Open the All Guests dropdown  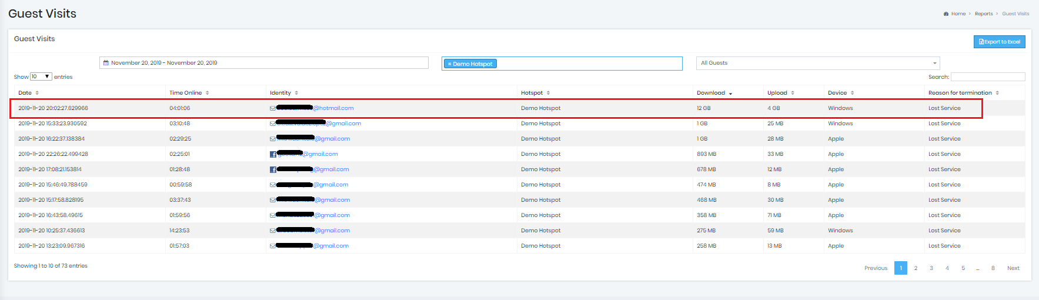click(x=818, y=63)
